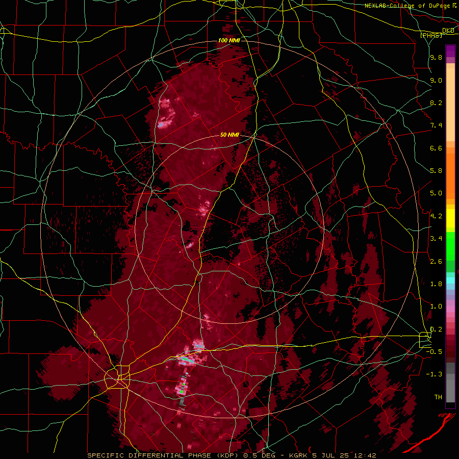Image resolution: width=459 pixels, height=459 pixels.
Task: Click the 8.2 value on color scale
Action: point(436,103)
